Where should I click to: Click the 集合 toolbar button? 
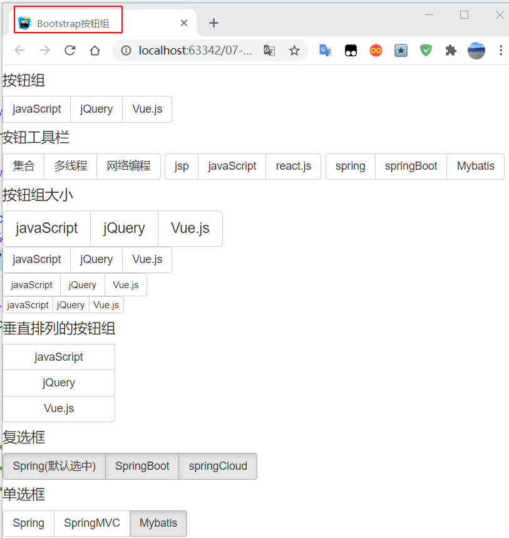pos(24,167)
